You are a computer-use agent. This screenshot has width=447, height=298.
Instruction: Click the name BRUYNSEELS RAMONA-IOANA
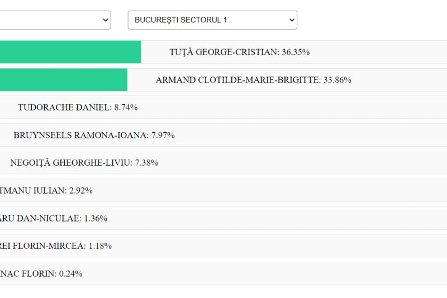[80, 135]
